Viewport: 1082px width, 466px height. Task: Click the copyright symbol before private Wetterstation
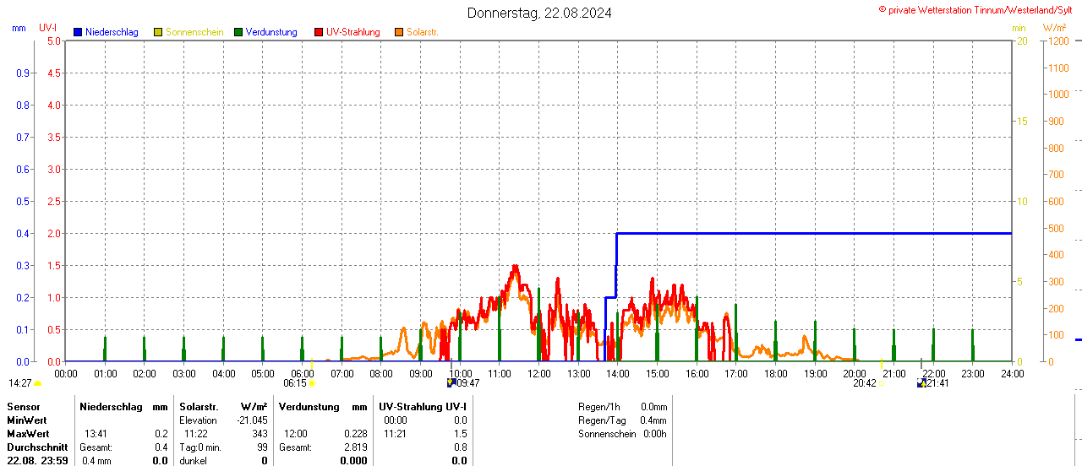click(883, 9)
